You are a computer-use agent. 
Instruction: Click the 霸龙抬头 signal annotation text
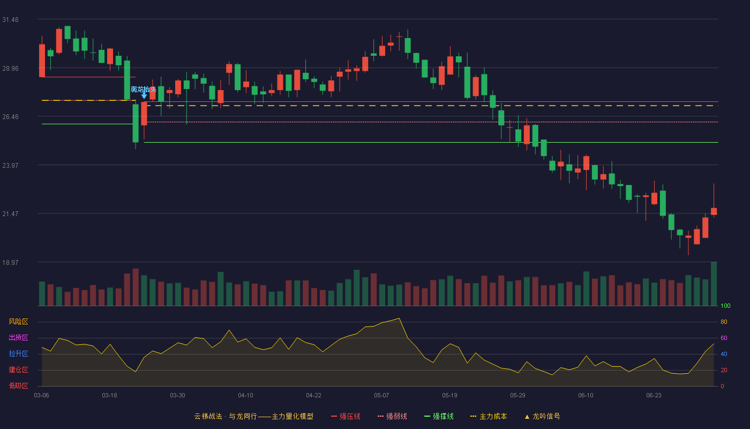pos(144,89)
